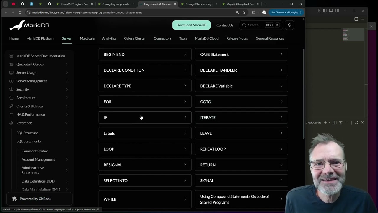
Task: Open the DECLARE HANDLER card
Action: point(242,70)
